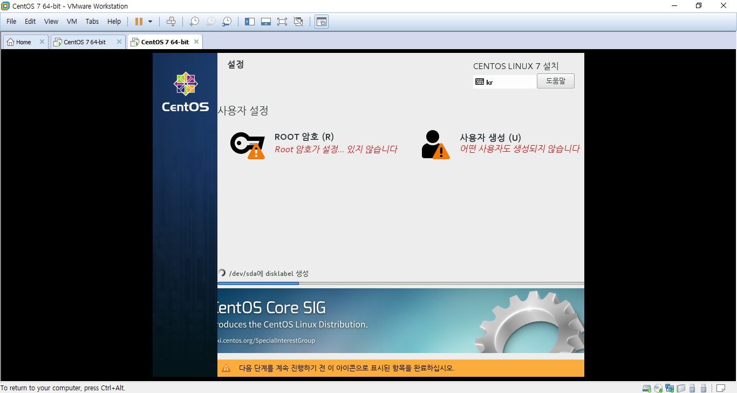Click the hard disk status bar icon

pyautogui.click(x=647, y=388)
